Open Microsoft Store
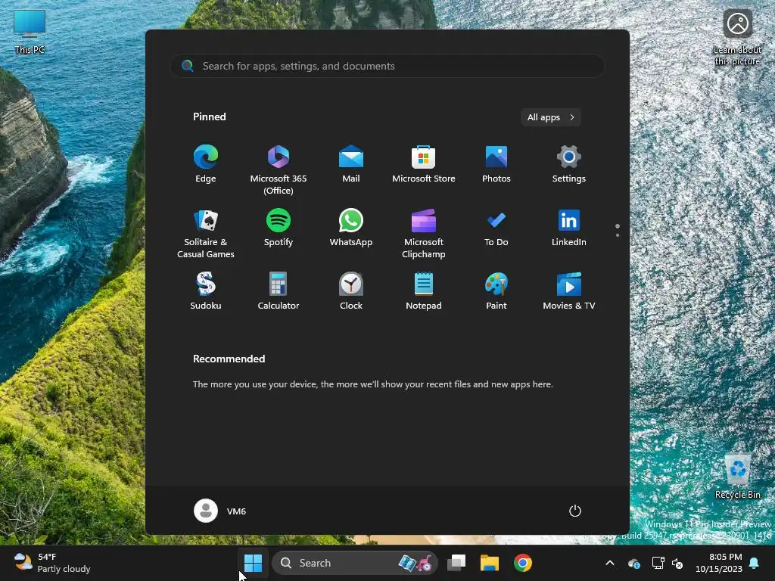Viewport: 775px width, 581px height. (x=424, y=165)
